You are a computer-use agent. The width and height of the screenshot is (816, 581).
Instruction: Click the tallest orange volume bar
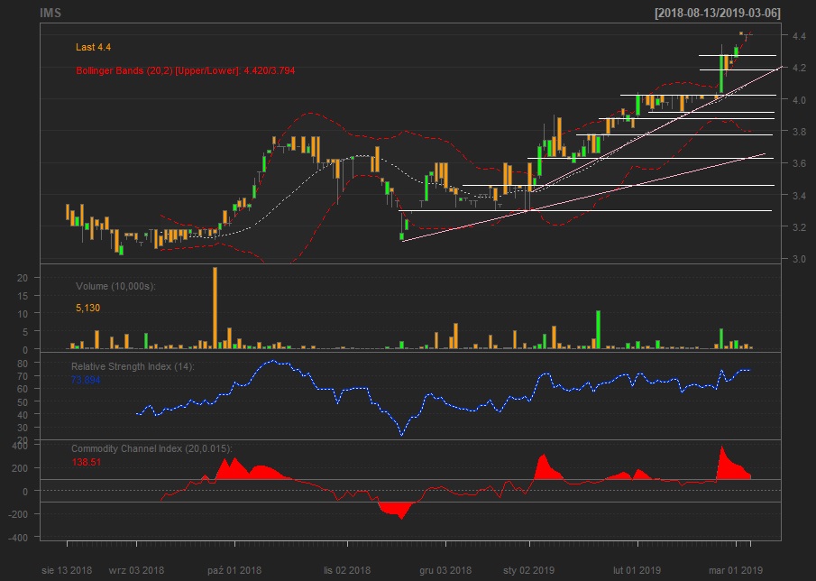tap(215, 308)
